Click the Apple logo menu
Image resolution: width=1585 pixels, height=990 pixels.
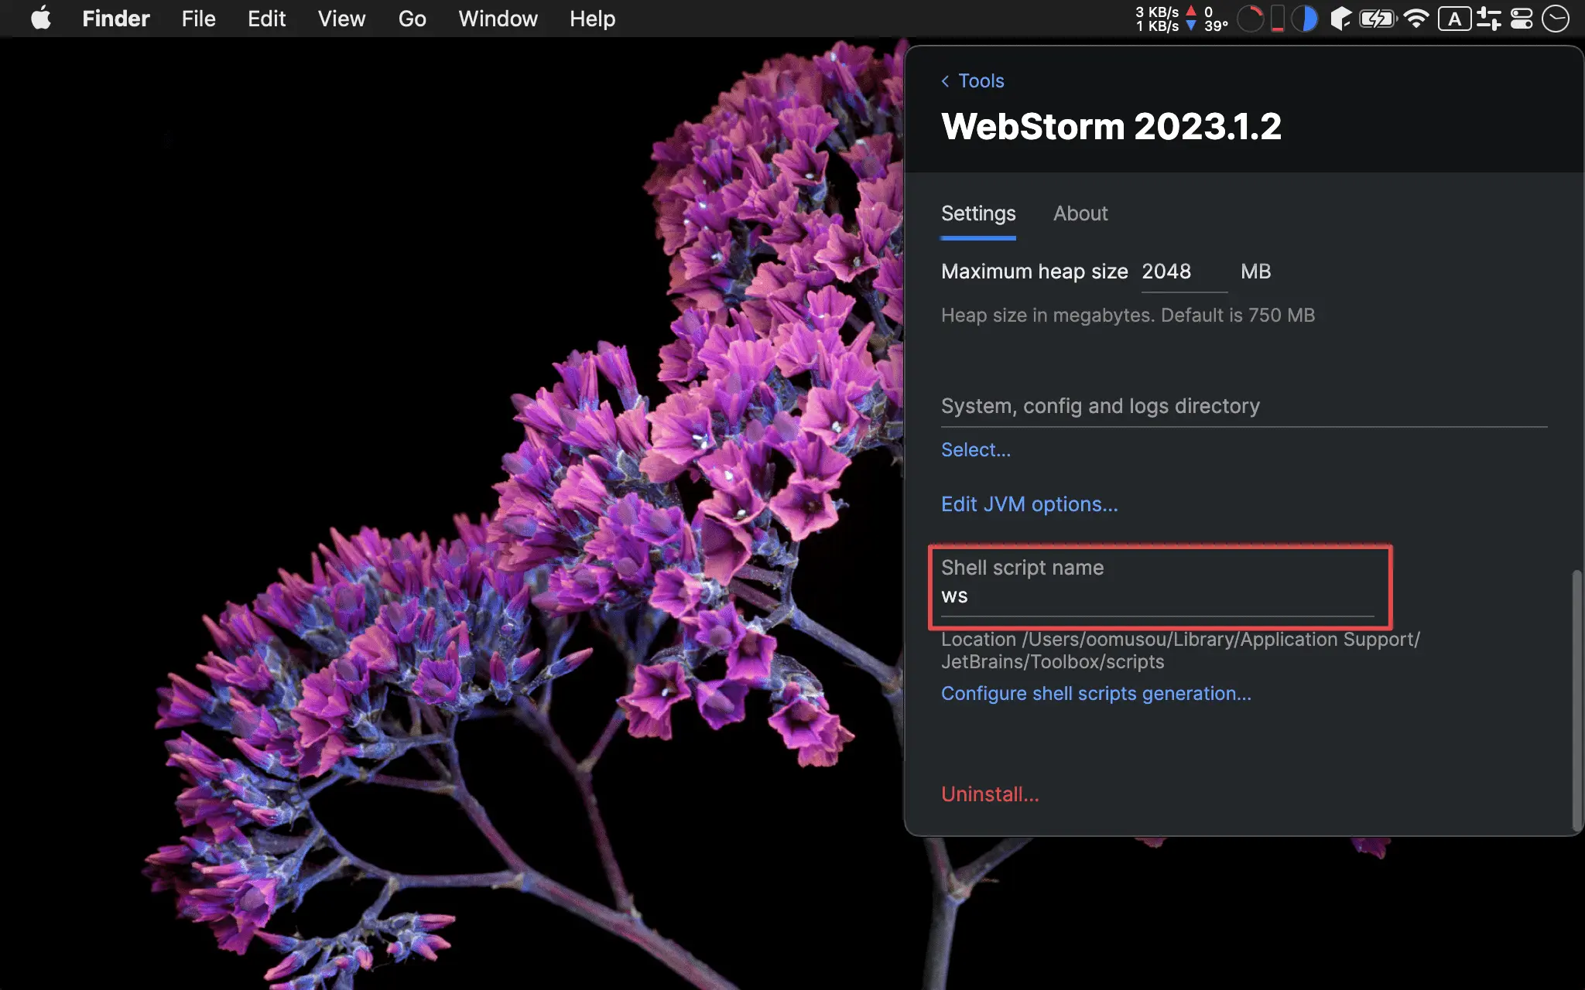41,19
